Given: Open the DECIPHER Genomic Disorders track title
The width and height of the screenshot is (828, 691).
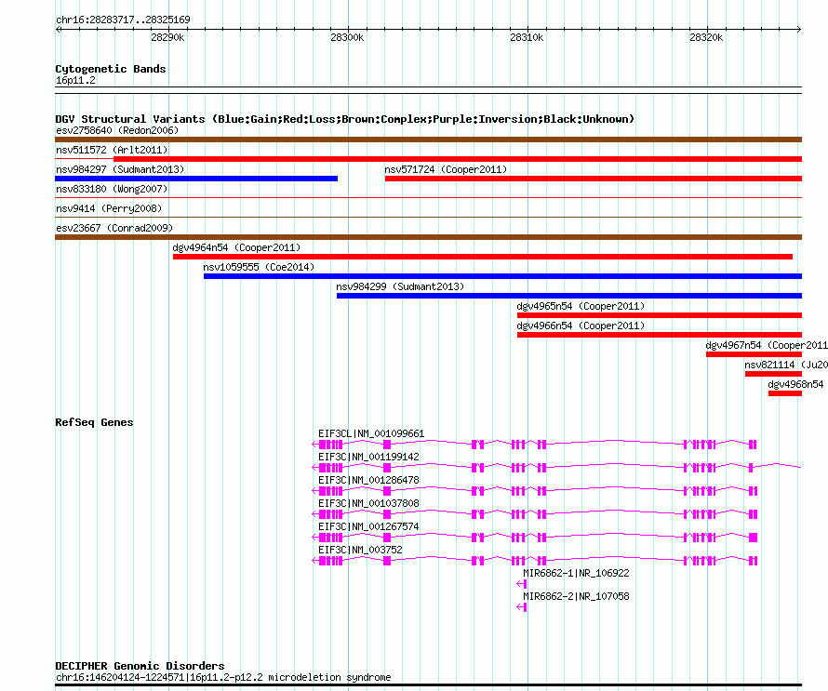Looking at the screenshot, I should pos(140,666).
